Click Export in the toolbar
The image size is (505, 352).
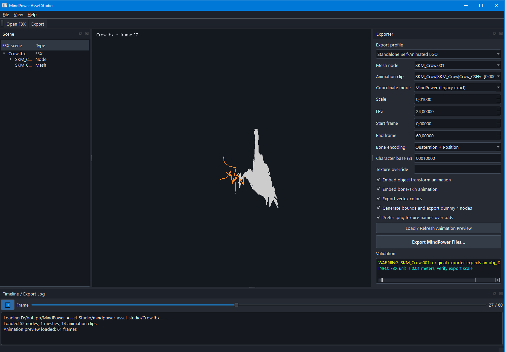click(x=38, y=24)
